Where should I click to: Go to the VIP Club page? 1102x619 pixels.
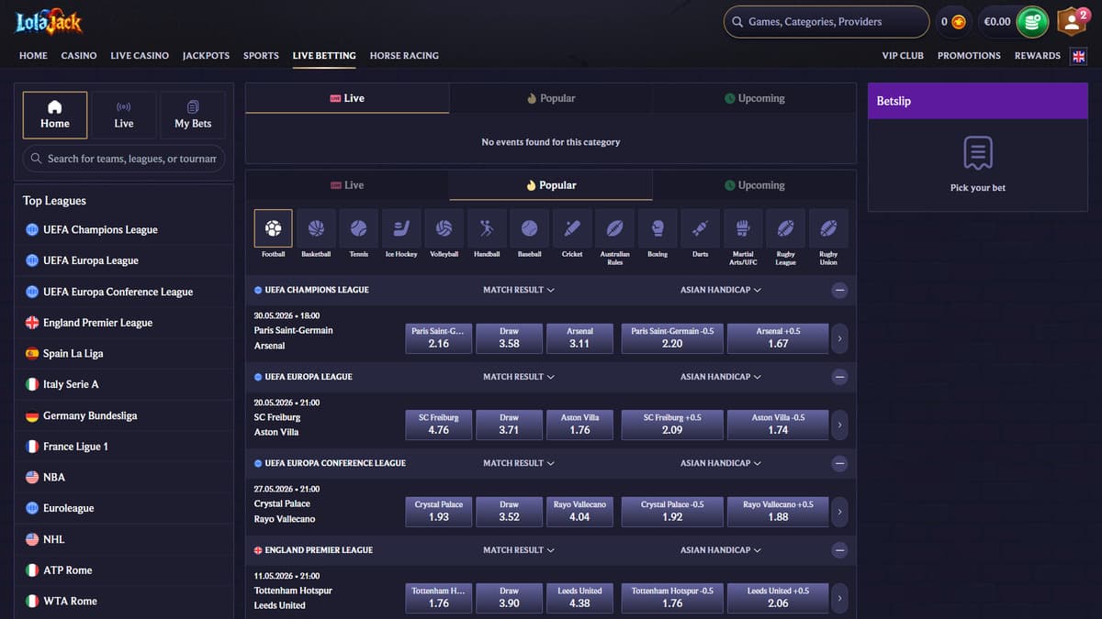[903, 56]
